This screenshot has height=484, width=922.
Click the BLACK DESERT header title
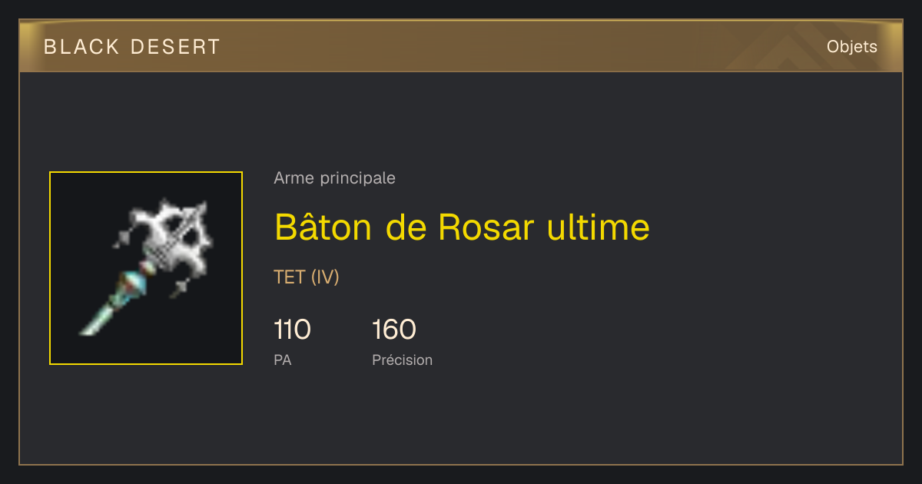(132, 47)
